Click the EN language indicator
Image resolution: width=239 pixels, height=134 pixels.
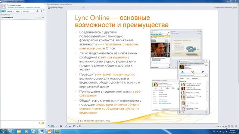pos(214,131)
